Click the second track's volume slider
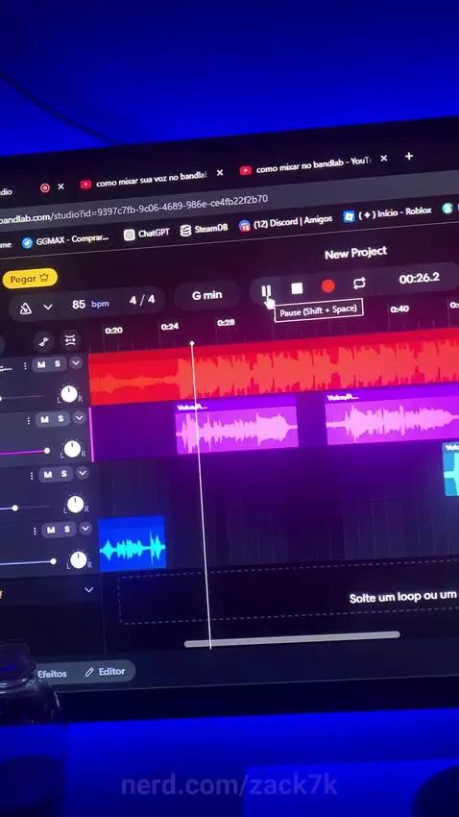Screen dimensions: 459x817 pos(25,453)
